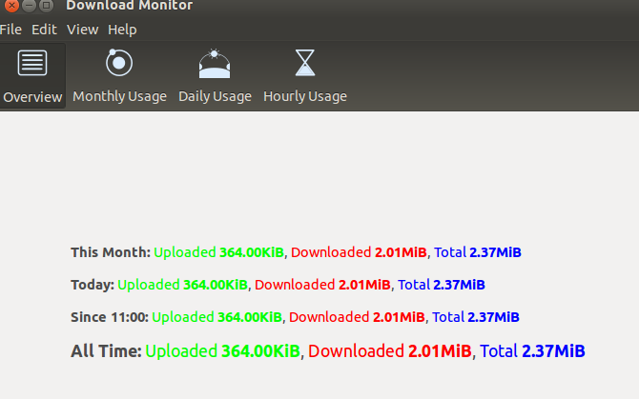
Task: Click Today total 2.37MiB value
Action: click(x=459, y=285)
